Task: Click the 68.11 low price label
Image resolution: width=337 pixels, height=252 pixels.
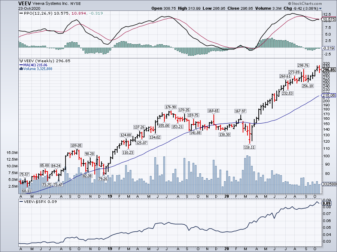Action: tap(27, 191)
